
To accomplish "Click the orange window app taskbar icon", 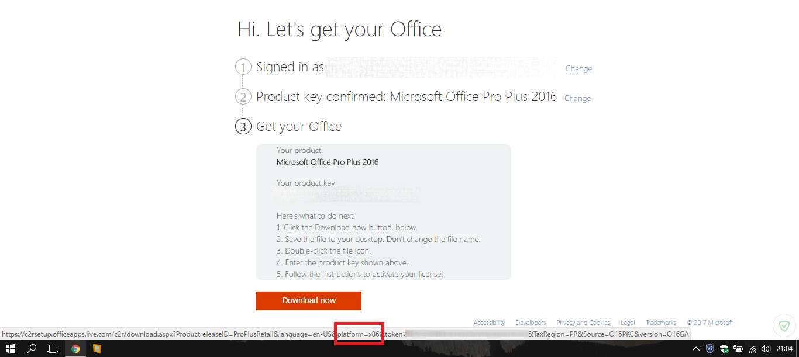I will (x=97, y=349).
